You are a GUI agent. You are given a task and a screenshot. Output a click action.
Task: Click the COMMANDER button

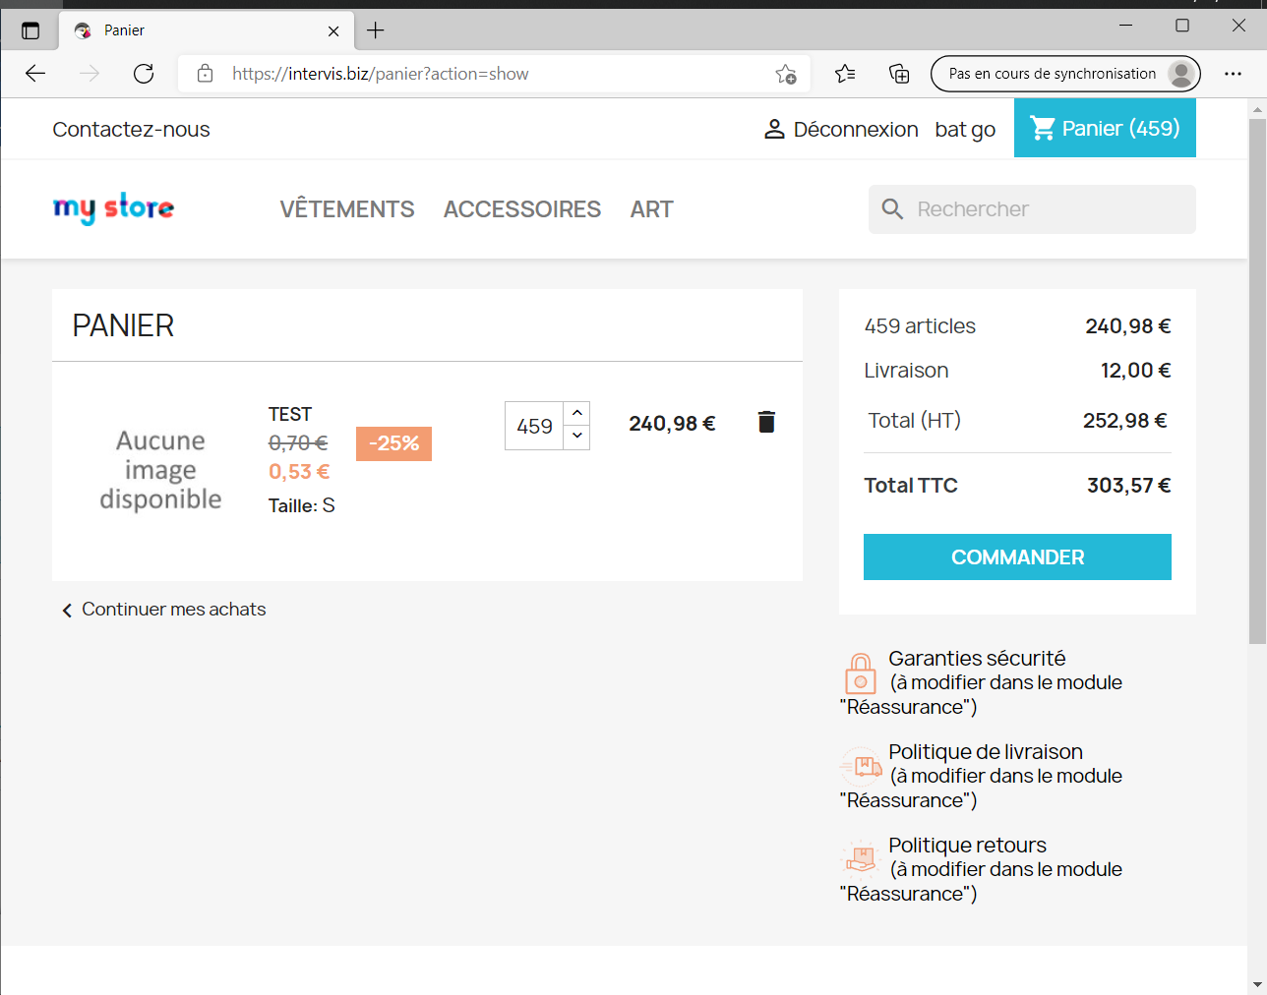point(1017,557)
